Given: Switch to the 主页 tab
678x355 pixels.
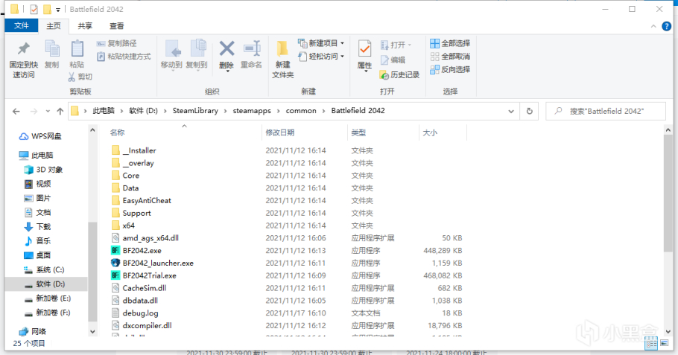Looking at the screenshot, I should coord(54,26).
